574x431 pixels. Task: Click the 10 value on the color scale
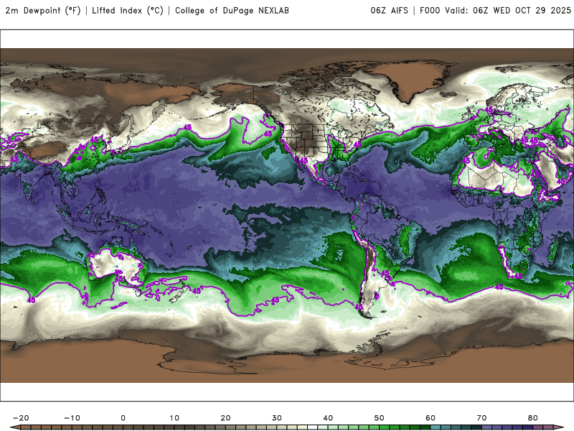pyautogui.click(x=174, y=418)
